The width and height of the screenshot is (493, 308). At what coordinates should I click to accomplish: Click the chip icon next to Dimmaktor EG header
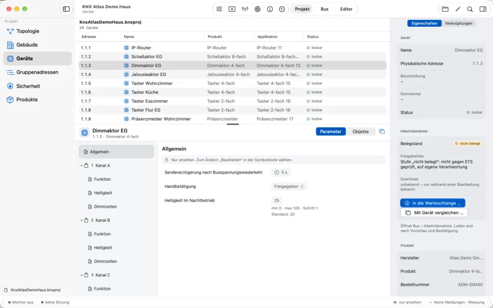click(84, 132)
